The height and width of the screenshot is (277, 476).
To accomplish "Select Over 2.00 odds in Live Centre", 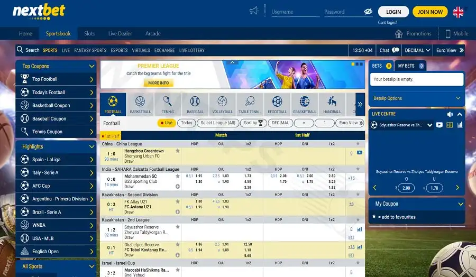I will coord(406,188).
